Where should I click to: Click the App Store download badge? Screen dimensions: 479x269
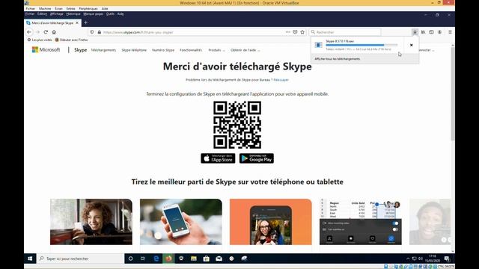point(218,158)
